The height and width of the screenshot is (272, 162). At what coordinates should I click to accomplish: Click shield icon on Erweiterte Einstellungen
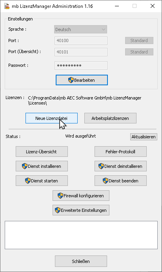[58, 210]
